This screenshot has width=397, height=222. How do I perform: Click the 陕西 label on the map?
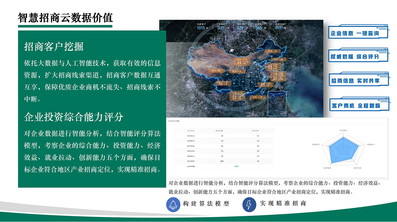(237, 71)
